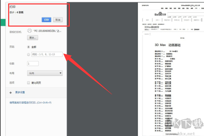Screen dimensions: 204x136
Task: Select the 全部 all pages radio button
Action: [x=28, y=47]
